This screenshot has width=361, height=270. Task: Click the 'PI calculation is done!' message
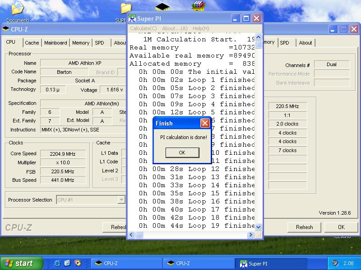point(184,137)
